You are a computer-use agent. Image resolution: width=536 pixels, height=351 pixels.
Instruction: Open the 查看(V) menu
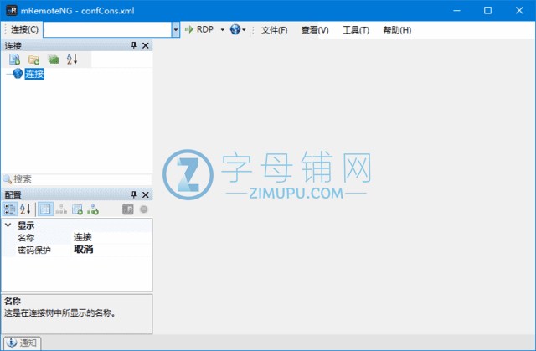click(x=315, y=30)
